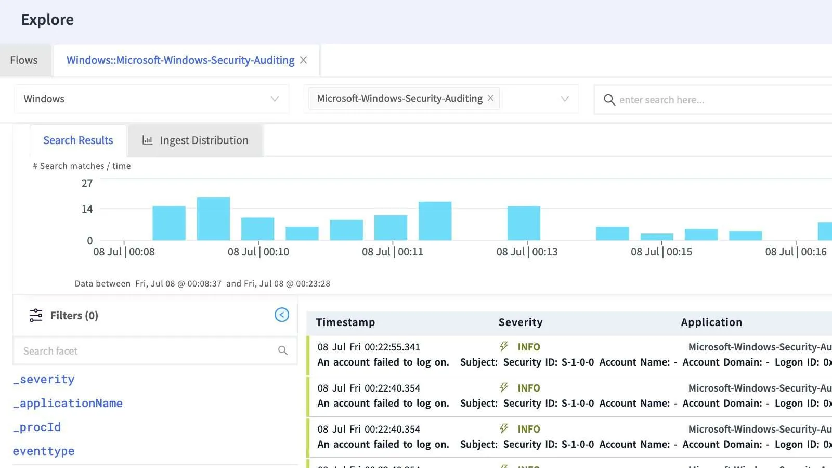
Task: Close the Windows::Microsoft-Windows-Security-Auditing tab
Action: [x=303, y=60]
